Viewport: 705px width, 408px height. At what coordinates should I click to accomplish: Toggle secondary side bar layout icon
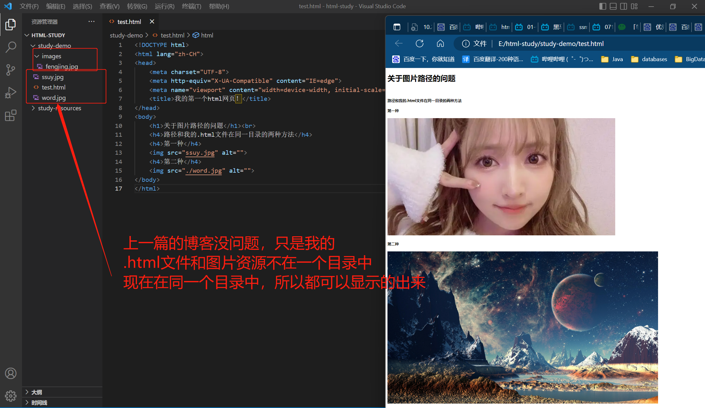click(x=623, y=6)
